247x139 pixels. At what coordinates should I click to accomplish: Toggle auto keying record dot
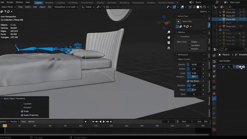pos(86,122)
